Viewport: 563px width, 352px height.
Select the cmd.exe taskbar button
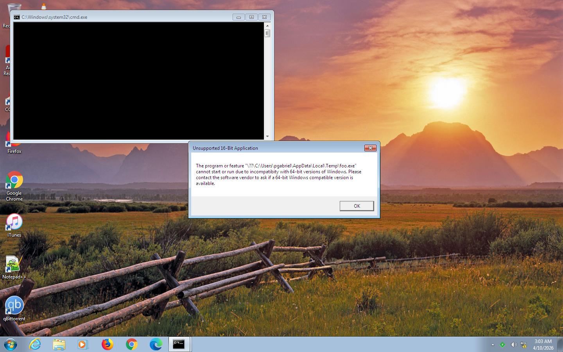tap(179, 345)
